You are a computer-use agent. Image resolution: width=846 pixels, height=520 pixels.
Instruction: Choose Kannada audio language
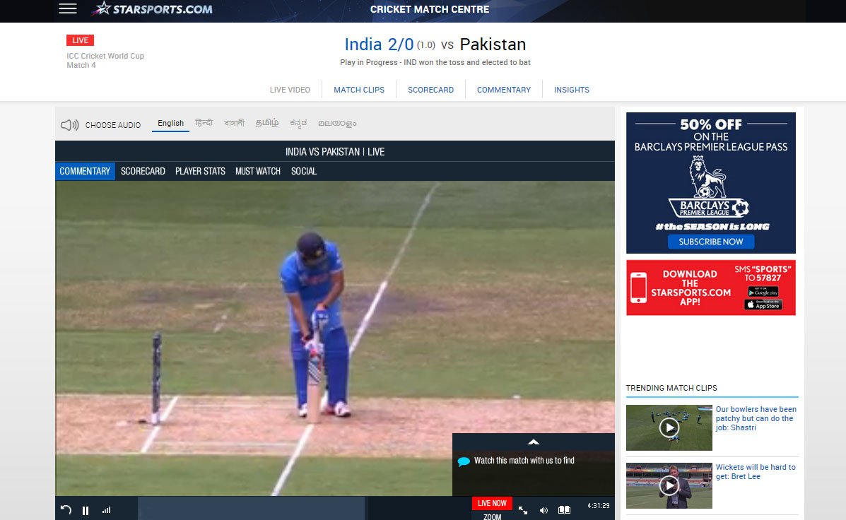coord(298,123)
